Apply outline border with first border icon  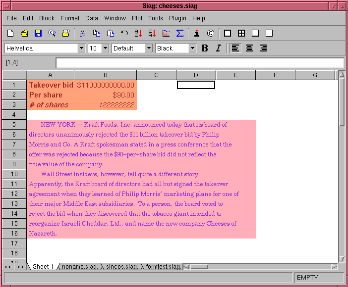[x=228, y=33]
